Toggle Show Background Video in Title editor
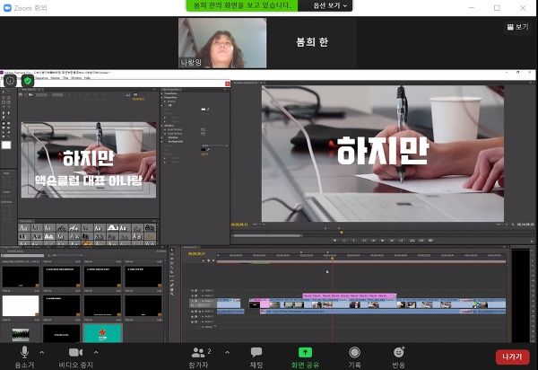The width and height of the screenshot is (538, 370). (134, 94)
